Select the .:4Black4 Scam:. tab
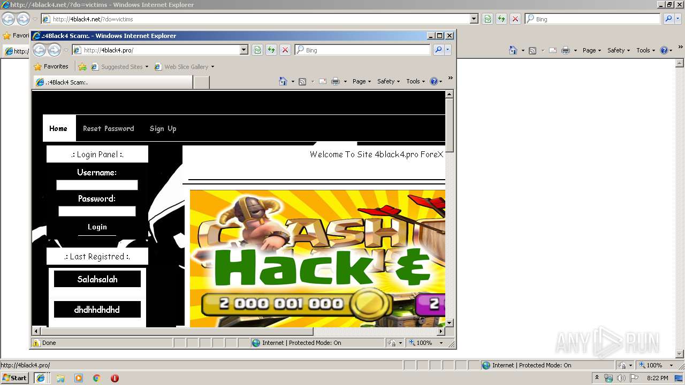The width and height of the screenshot is (685, 385). (x=113, y=82)
